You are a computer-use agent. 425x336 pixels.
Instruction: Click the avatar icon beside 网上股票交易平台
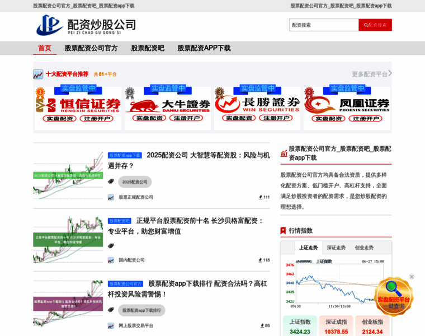(111, 326)
